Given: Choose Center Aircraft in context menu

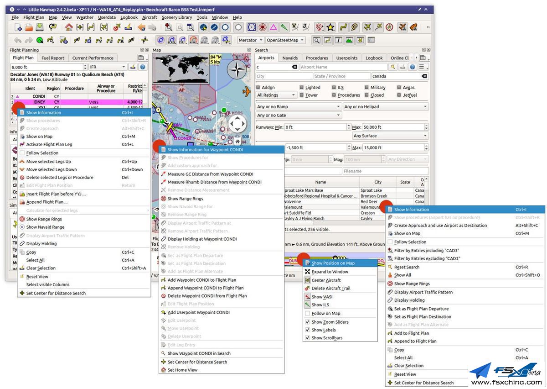Looking at the screenshot, I should (x=340, y=280).
